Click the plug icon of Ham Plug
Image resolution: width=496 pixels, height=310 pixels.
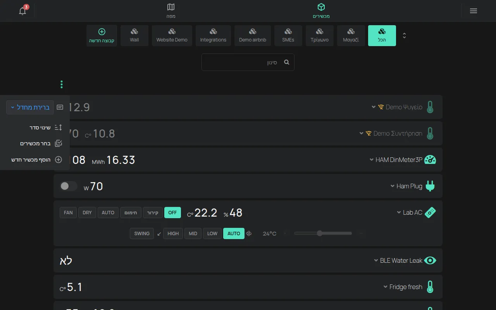[x=430, y=186]
